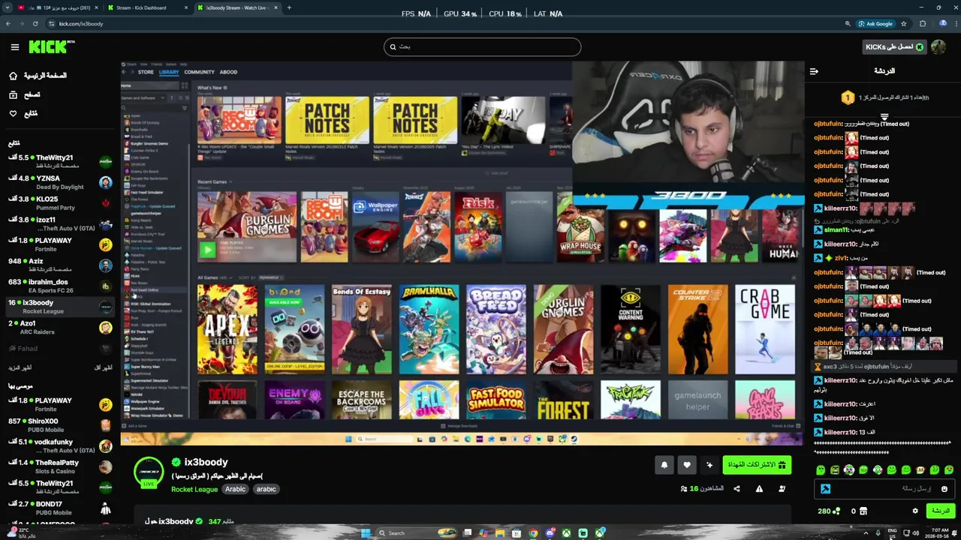Go back using the browser back arrow

(x=8, y=23)
